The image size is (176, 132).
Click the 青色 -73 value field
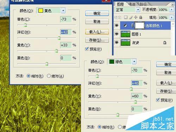point(66,19)
